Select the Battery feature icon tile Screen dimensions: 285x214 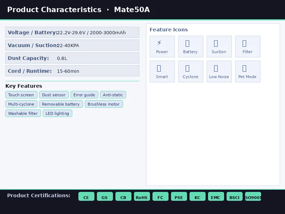pyautogui.click(x=191, y=47)
